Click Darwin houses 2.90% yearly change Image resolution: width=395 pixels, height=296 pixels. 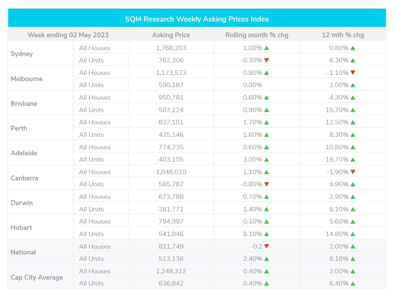click(x=339, y=197)
